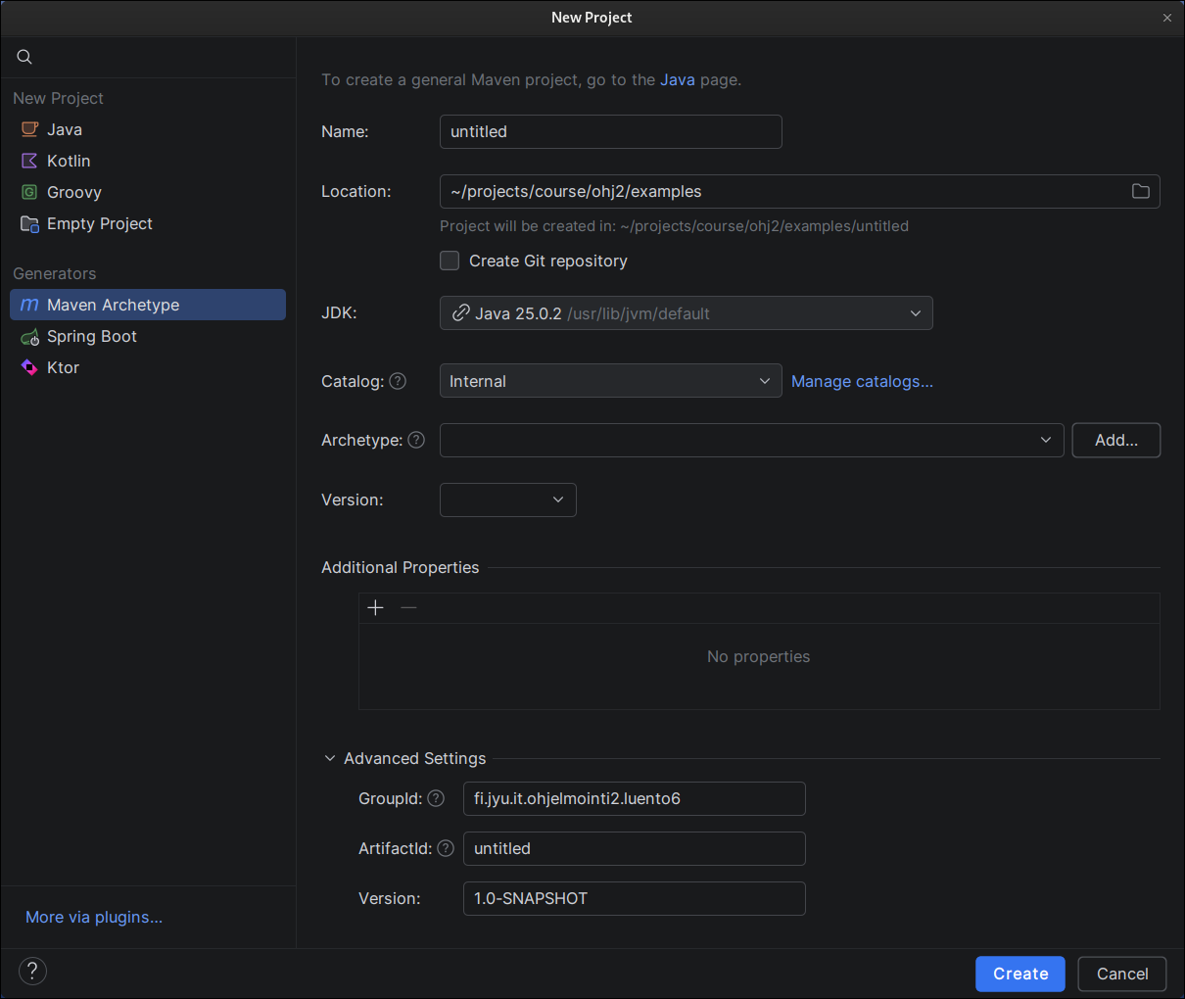This screenshot has height=999, width=1185.
Task: Open help with bottom-left question mark
Action: 32,971
